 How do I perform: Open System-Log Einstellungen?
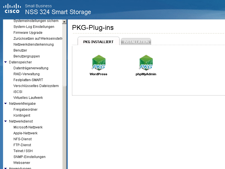click(x=34, y=27)
